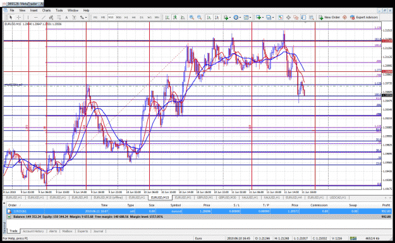The image size is (395, 243).
Task: Switch to line chart view
Action: (x=183, y=18)
